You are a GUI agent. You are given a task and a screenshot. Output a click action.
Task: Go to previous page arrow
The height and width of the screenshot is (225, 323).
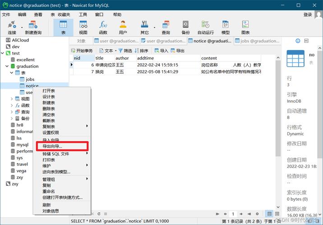coord(226,214)
